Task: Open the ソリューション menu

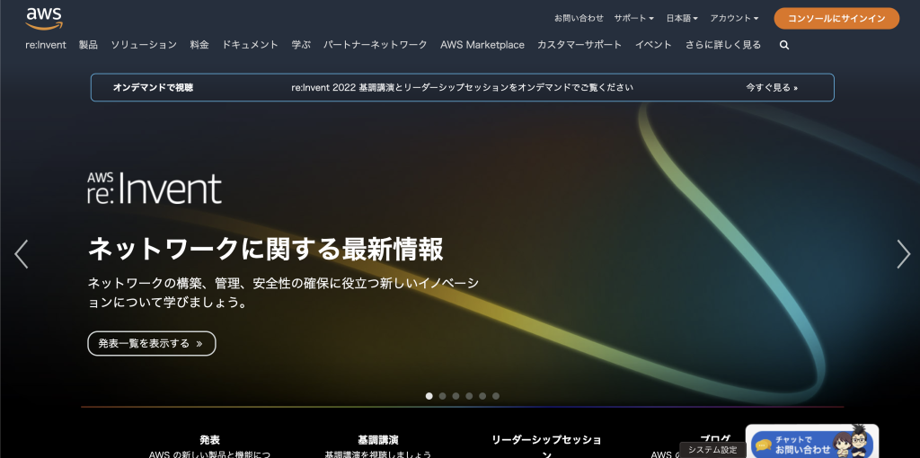Action: click(x=144, y=45)
